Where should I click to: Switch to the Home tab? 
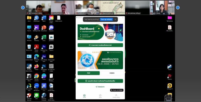click(84, 96)
